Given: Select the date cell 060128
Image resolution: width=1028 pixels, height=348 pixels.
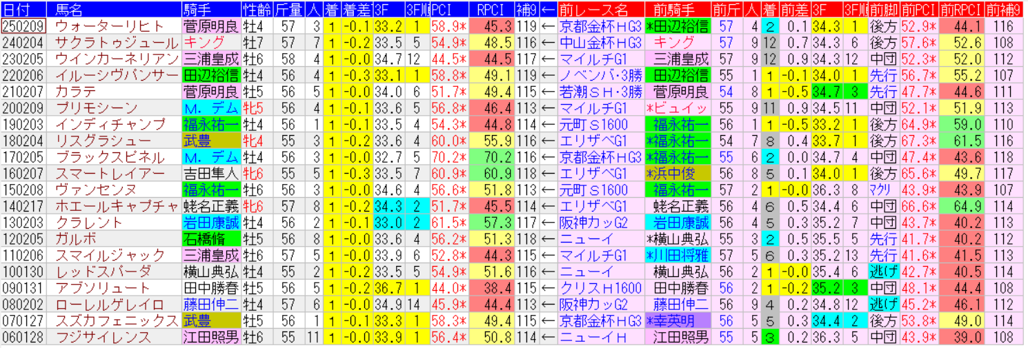Looking at the screenshot, I should pyautogui.click(x=23, y=338).
